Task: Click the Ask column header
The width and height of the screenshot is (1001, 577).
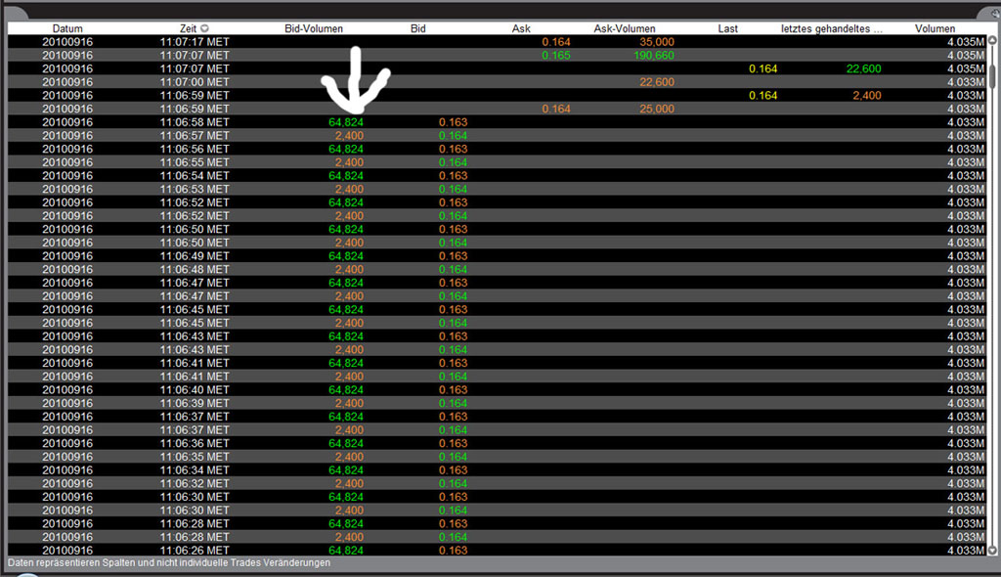Action: click(521, 28)
